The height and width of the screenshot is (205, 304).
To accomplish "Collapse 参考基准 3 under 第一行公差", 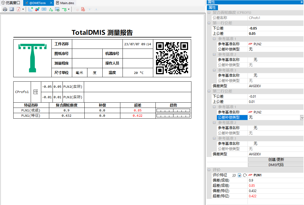I will tap(214, 70).
